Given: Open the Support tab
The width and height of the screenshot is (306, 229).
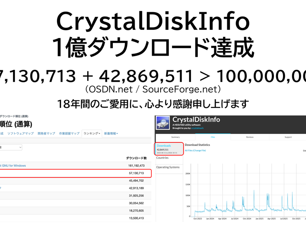Looking at the screenshot, I should 288,137.
